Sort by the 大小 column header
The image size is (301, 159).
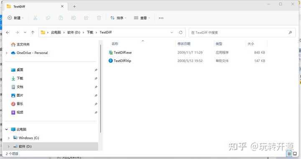[251, 44]
